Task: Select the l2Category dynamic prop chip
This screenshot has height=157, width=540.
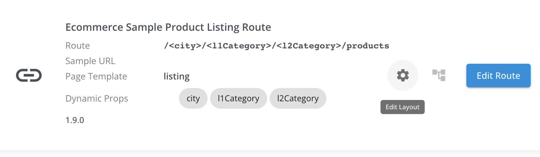Action: [x=298, y=98]
